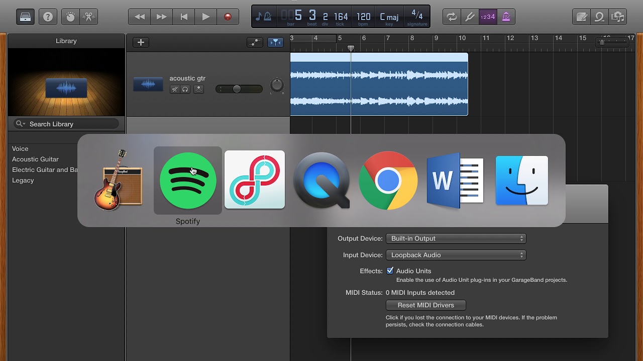
Task: Uncheck the Audio Units effects checkbox
Action: pos(390,271)
